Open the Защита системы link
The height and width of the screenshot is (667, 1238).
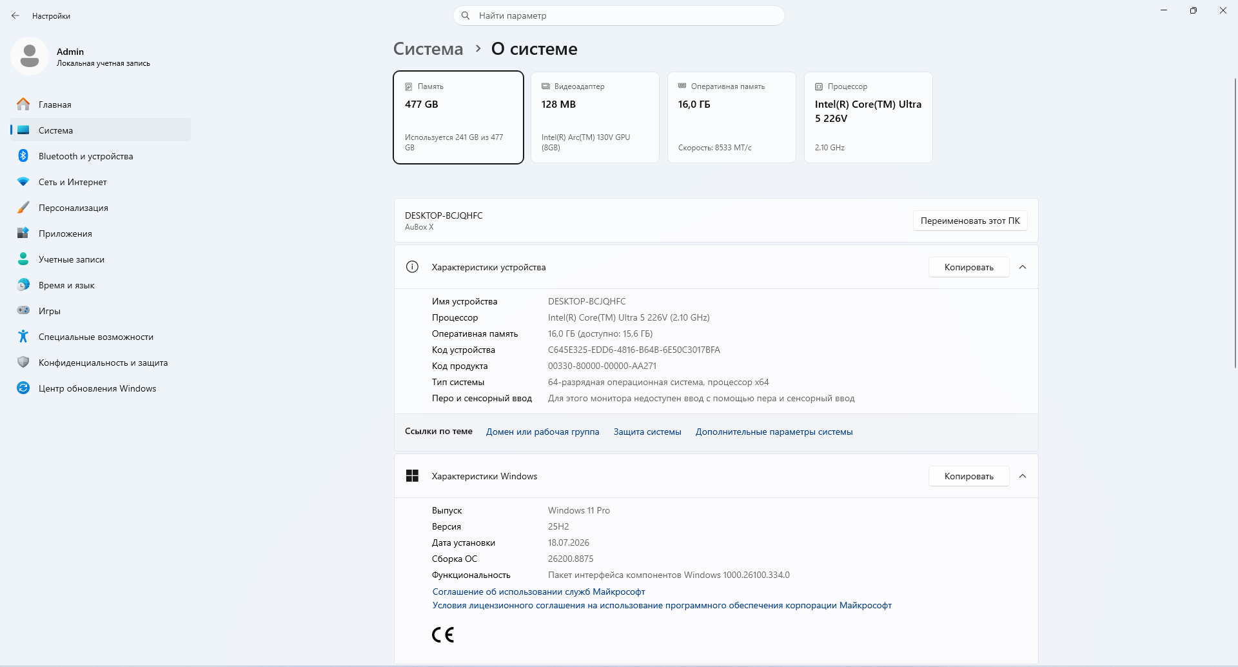tap(647, 432)
